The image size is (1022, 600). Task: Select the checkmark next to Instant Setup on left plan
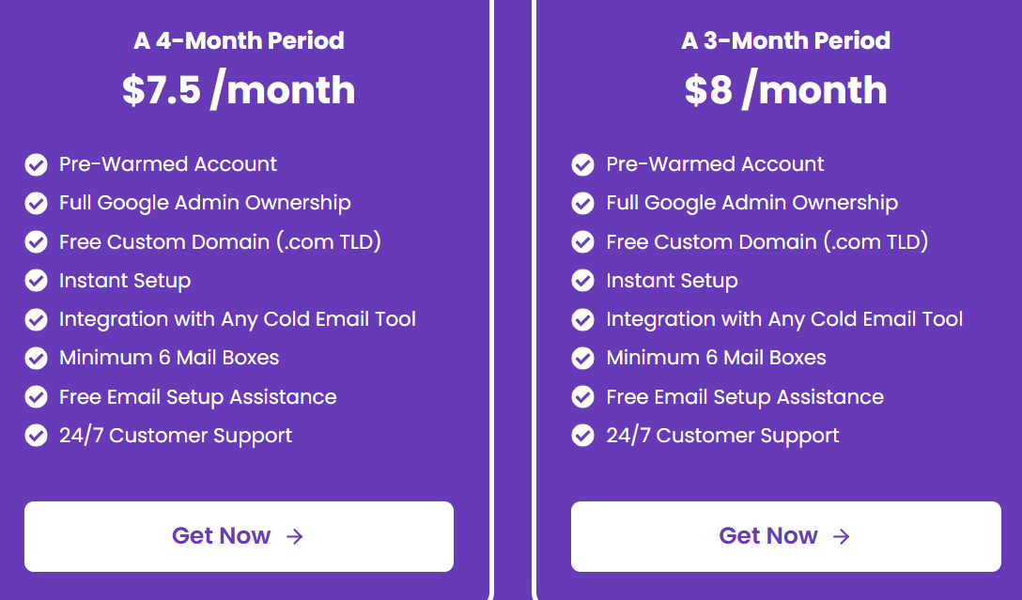(36, 281)
